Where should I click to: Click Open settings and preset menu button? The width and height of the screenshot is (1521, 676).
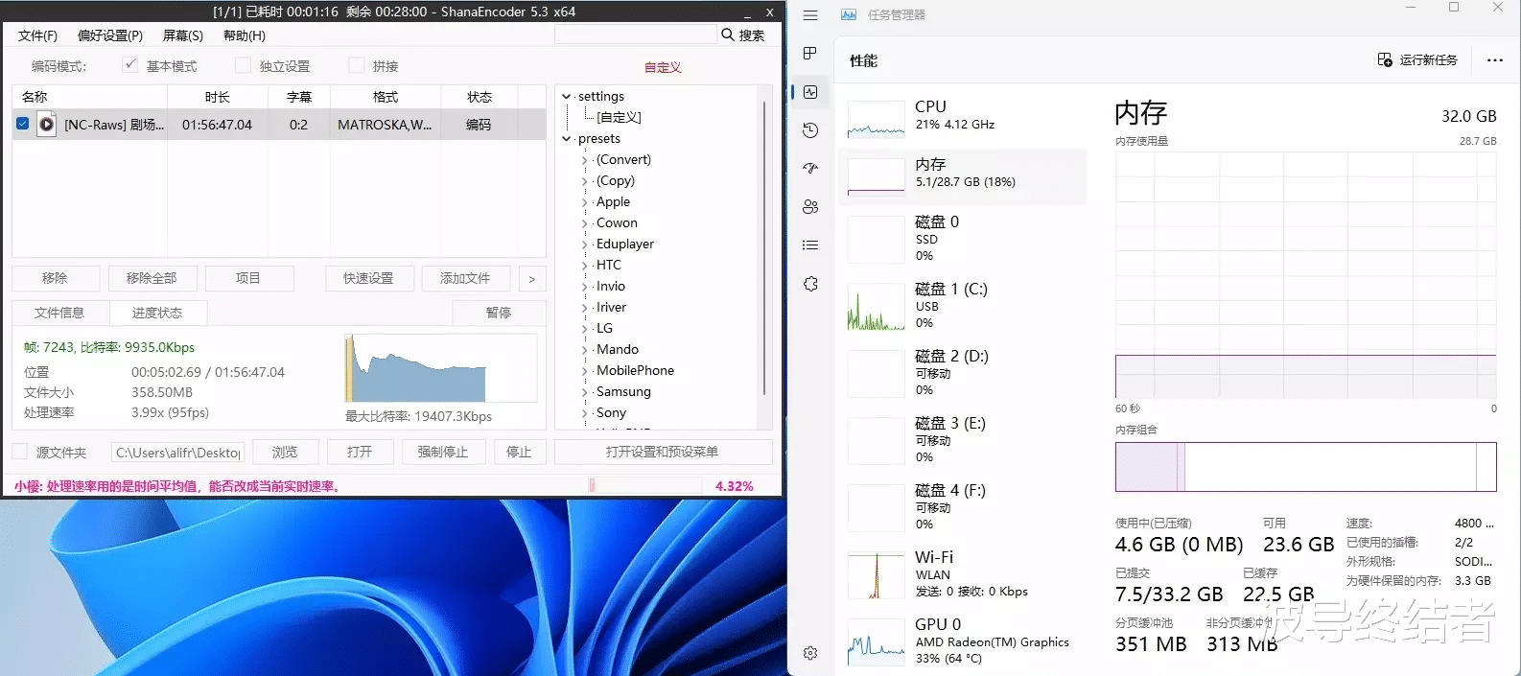[x=663, y=452]
